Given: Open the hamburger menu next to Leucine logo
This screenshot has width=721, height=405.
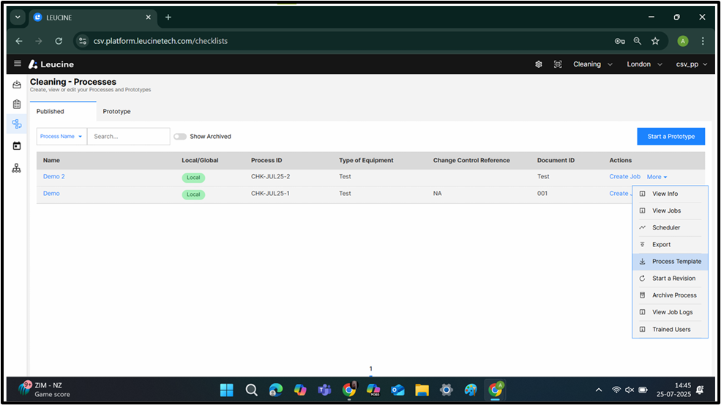Looking at the screenshot, I should [18, 64].
